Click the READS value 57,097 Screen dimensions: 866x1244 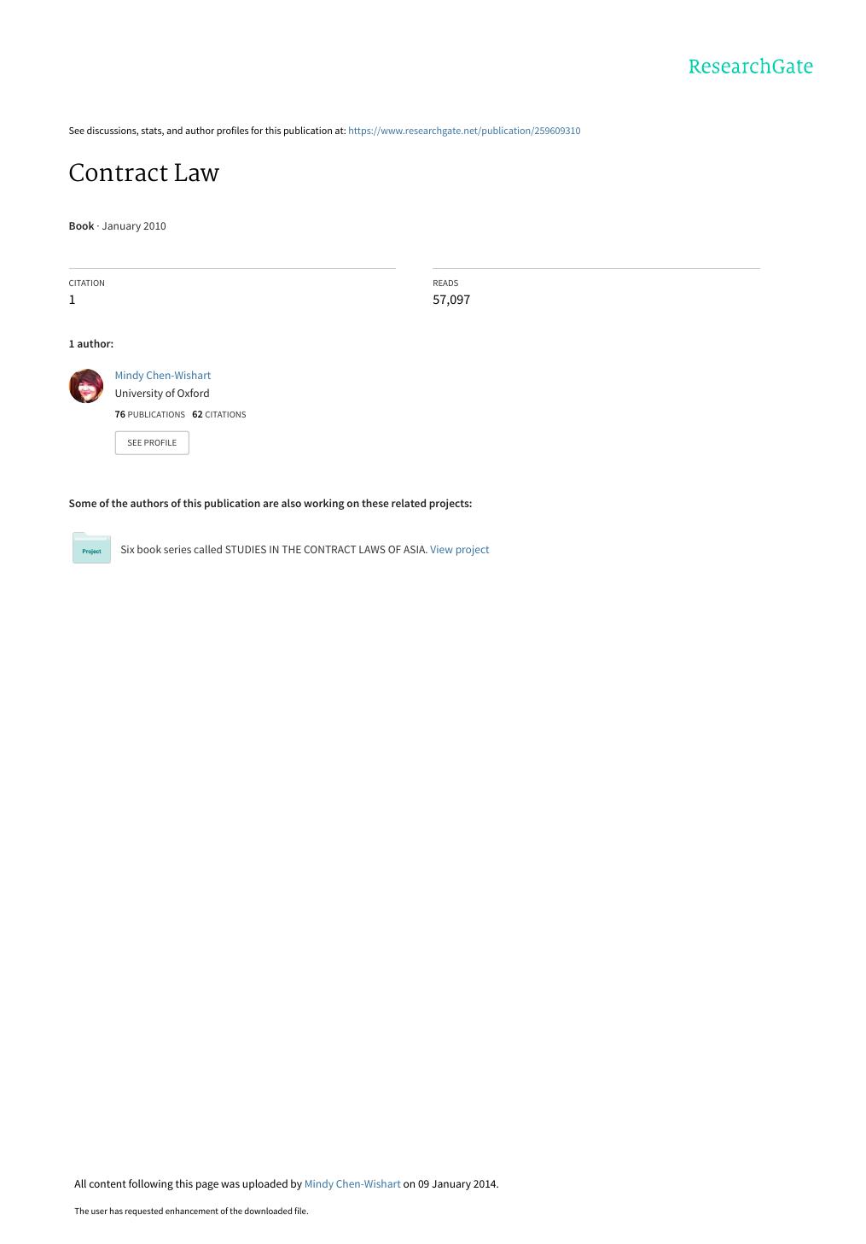tap(451, 300)
